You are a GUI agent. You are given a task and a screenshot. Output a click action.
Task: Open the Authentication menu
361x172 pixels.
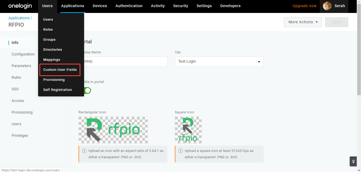click(x=129, y=6)
